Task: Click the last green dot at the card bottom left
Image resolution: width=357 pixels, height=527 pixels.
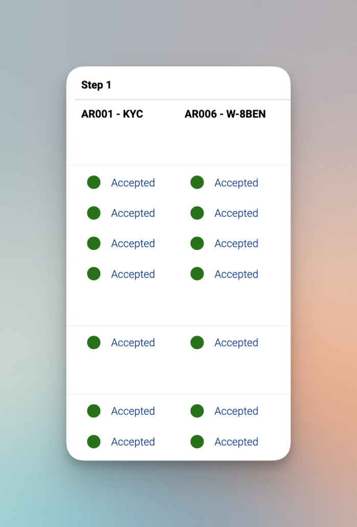Action: (94, 441)
